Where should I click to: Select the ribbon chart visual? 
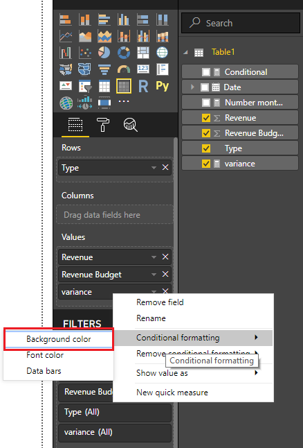[x=162, y=36]
